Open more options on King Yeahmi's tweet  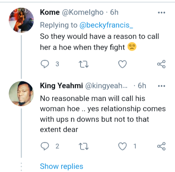point(162,86)
